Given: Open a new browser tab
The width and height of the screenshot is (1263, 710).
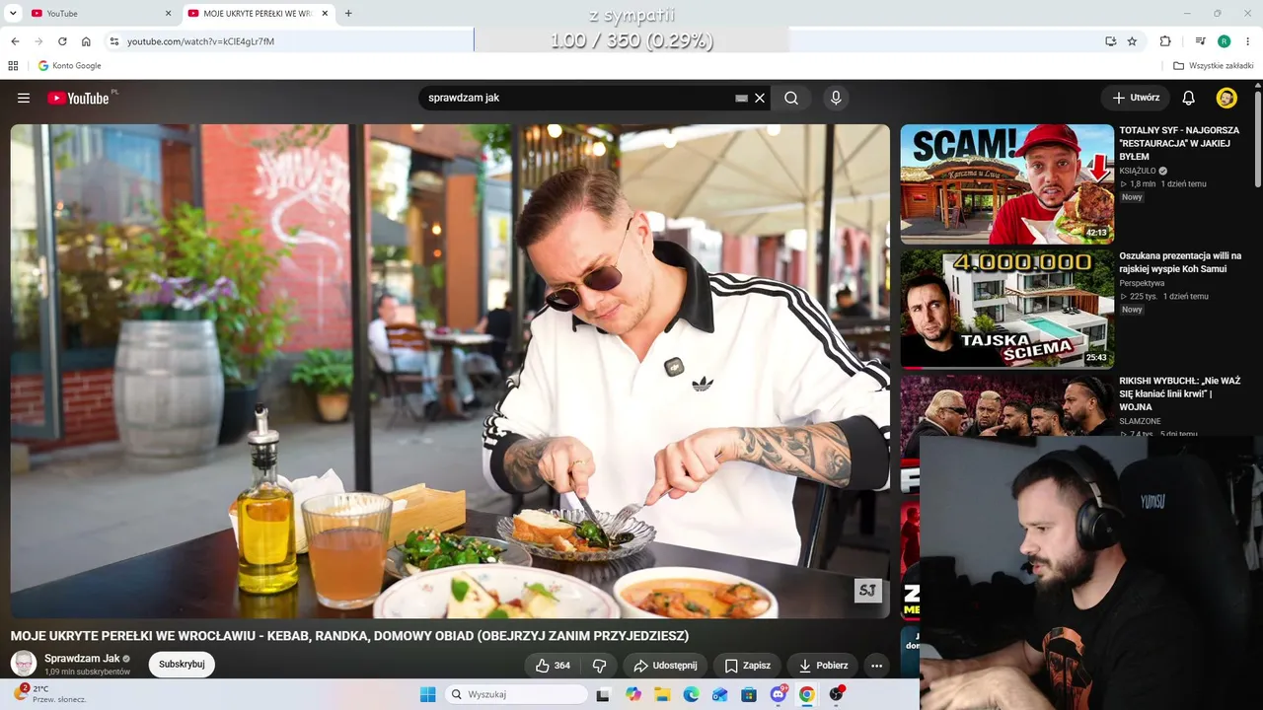Looking at the screenshot, I should tap(348, 14).
